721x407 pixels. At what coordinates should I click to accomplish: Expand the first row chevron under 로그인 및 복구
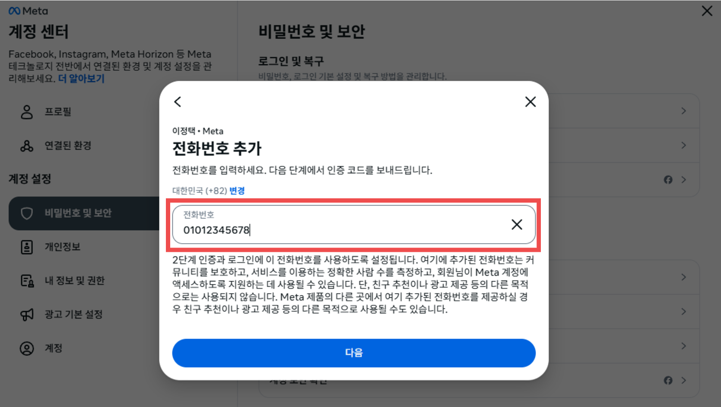tap(683, 111)
